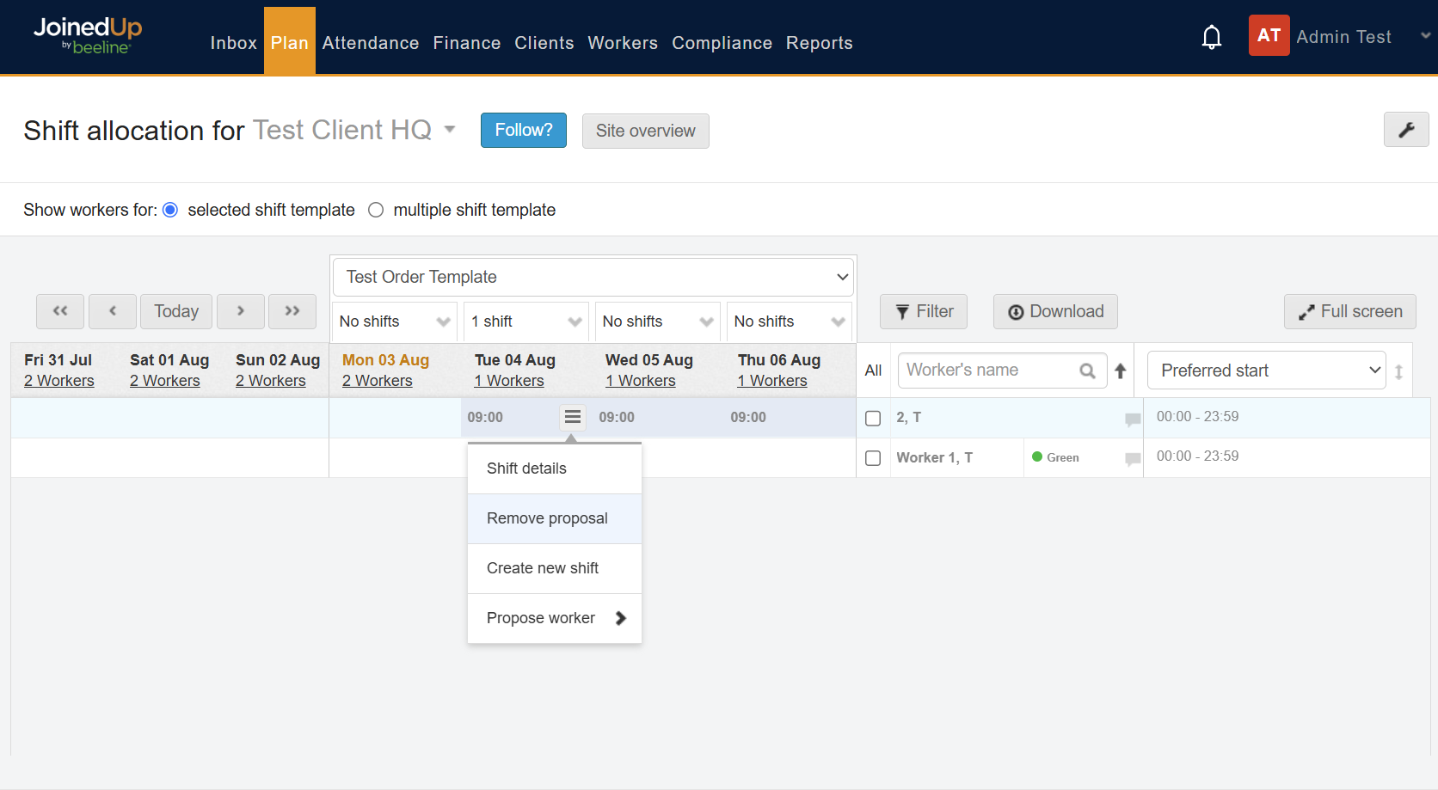The height and width of the screenshot is (790, 1438).
Task: Click the All workers select label
Action: pyautogui.click(x=873, y=371)
